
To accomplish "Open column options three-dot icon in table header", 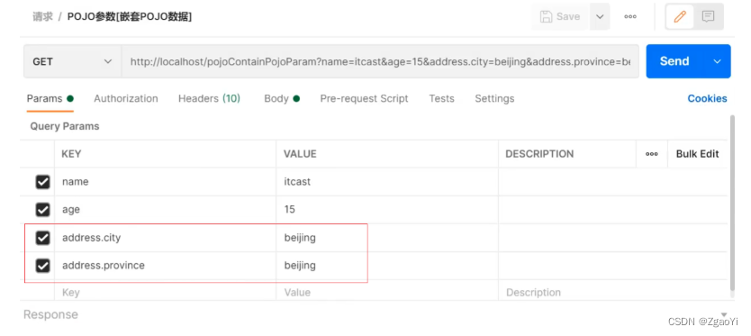I will pos(651,154).
